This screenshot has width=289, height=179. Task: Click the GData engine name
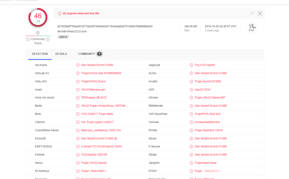tap(152, 155)
